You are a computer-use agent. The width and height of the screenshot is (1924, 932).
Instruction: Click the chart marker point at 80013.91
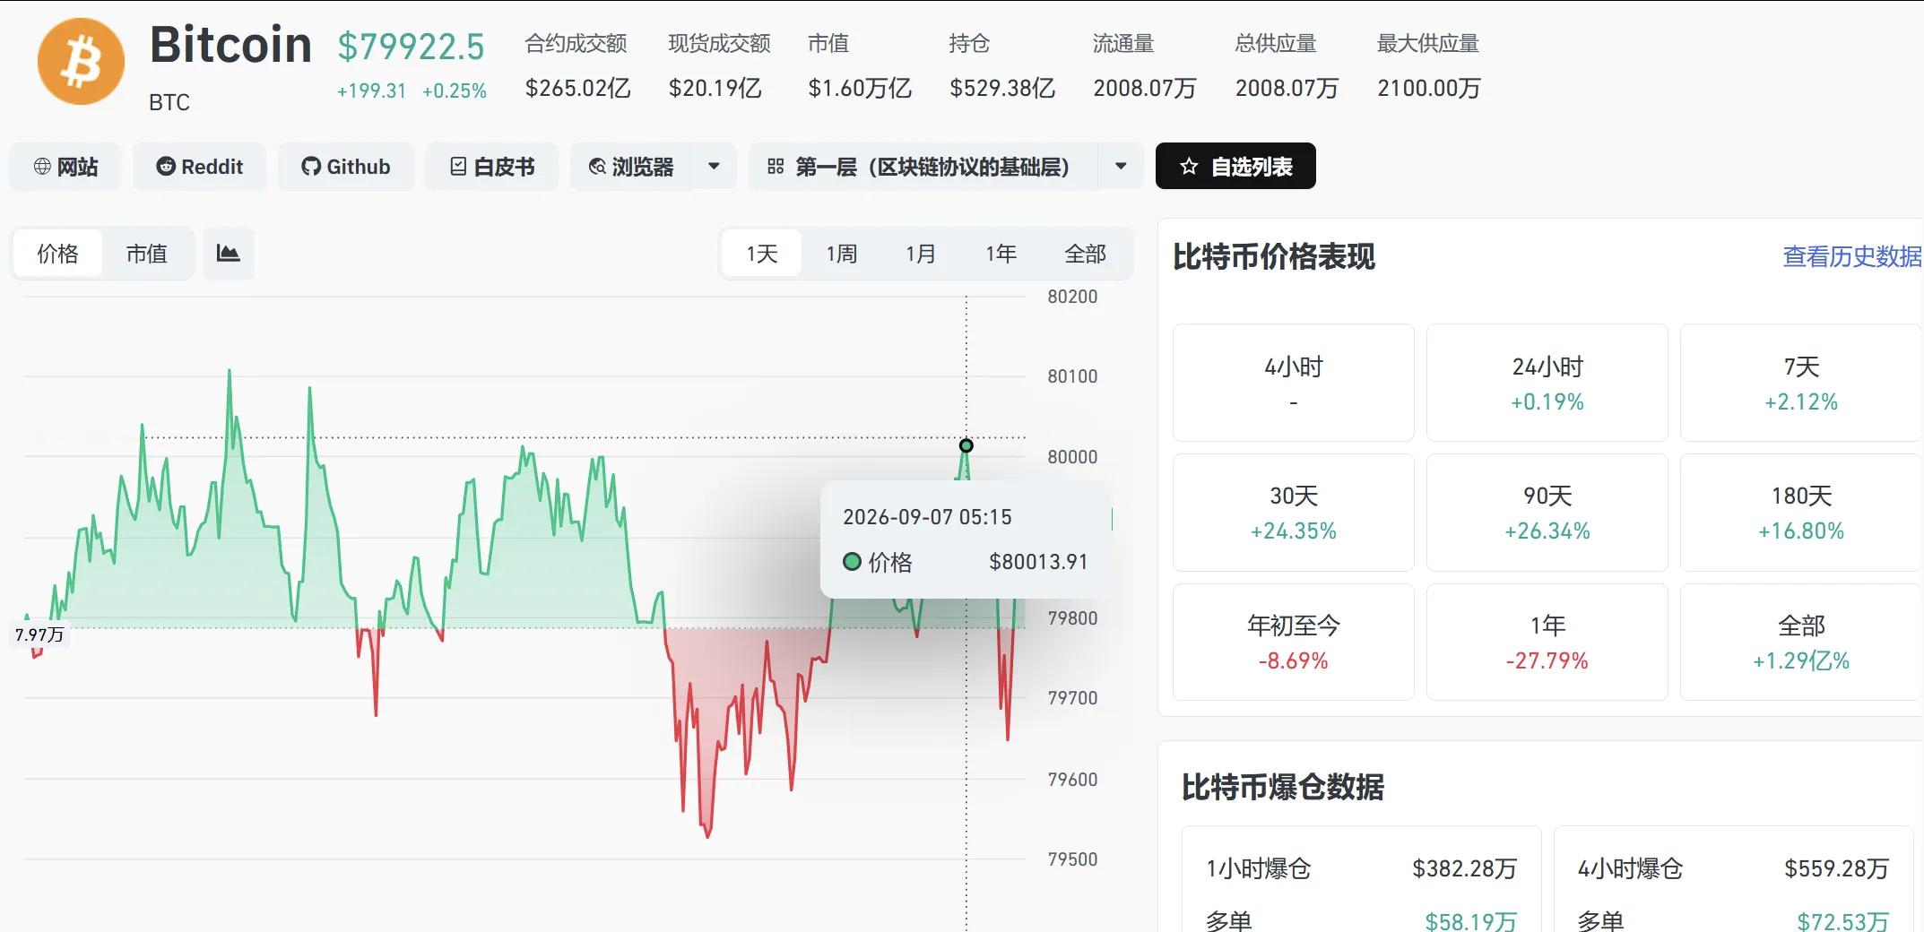click(x=966, y=445)
